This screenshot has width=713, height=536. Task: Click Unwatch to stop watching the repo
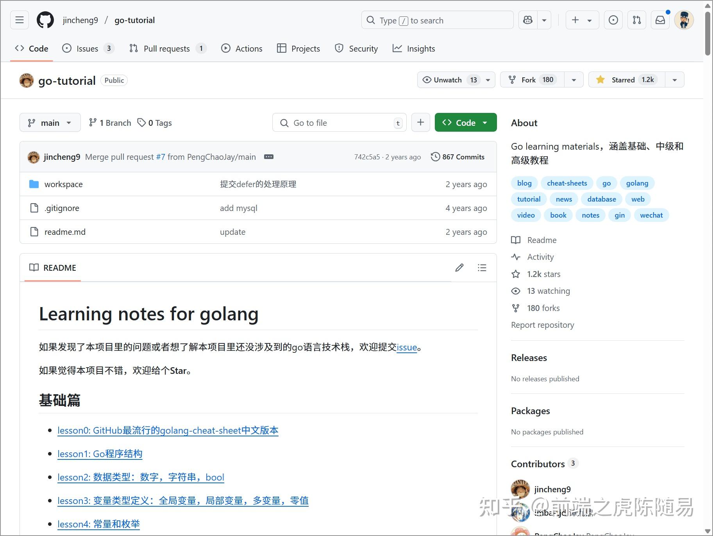(x=447, y=79)
